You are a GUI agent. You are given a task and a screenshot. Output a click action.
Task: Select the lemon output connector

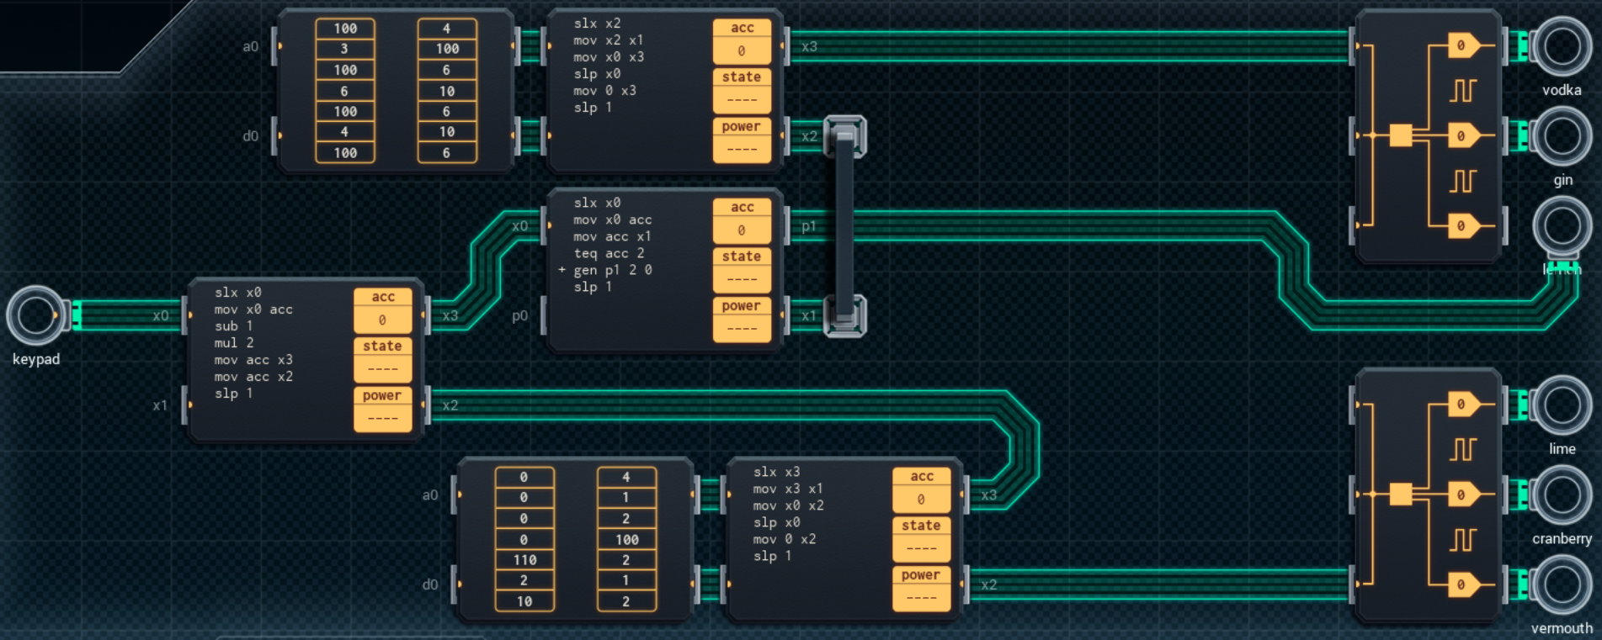click(1562, 226)
